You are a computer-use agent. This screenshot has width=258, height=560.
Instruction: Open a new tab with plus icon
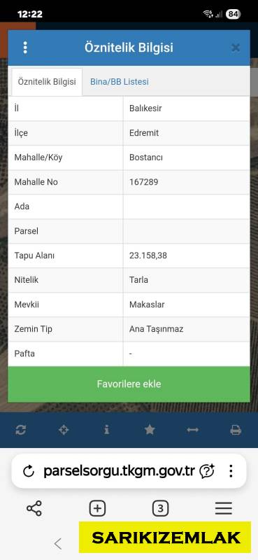(97, 508)
